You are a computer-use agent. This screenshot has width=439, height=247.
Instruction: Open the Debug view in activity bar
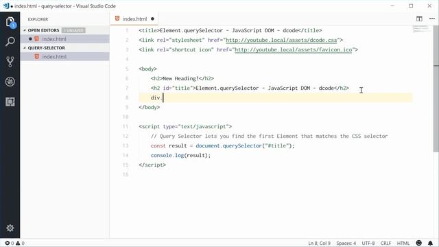[10, 82]
